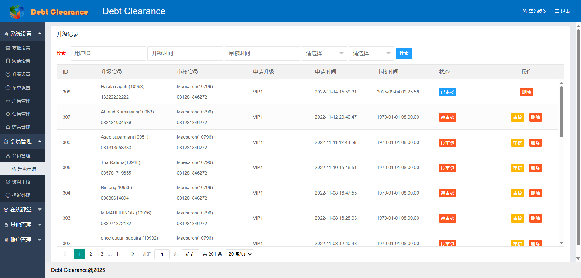Delete record 308 with the 删除 button

click(x=526, y=92)
